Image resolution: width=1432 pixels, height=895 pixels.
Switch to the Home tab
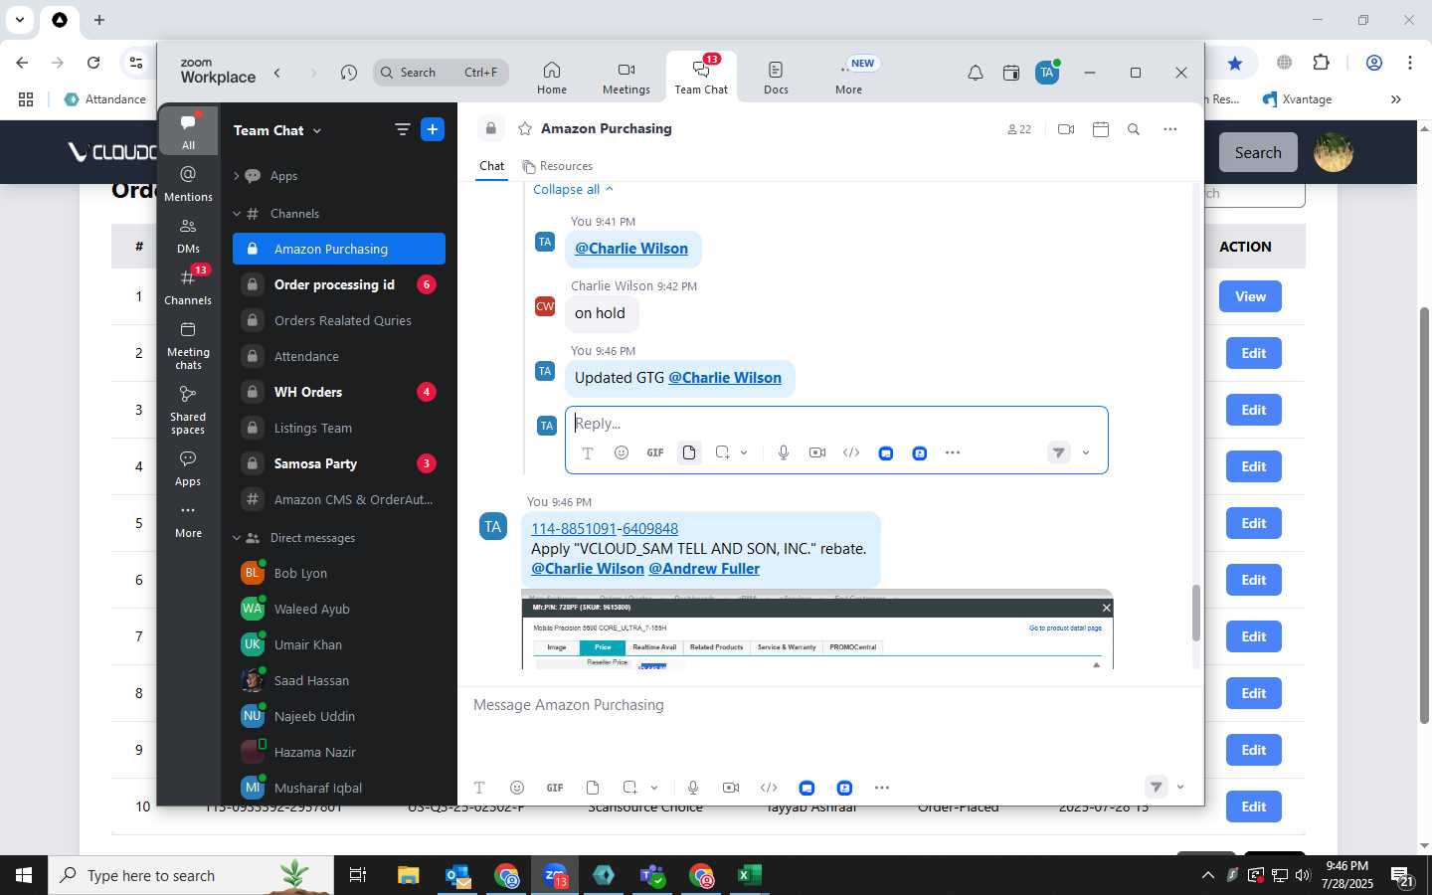pyautogui.click(x=552, y=78)
